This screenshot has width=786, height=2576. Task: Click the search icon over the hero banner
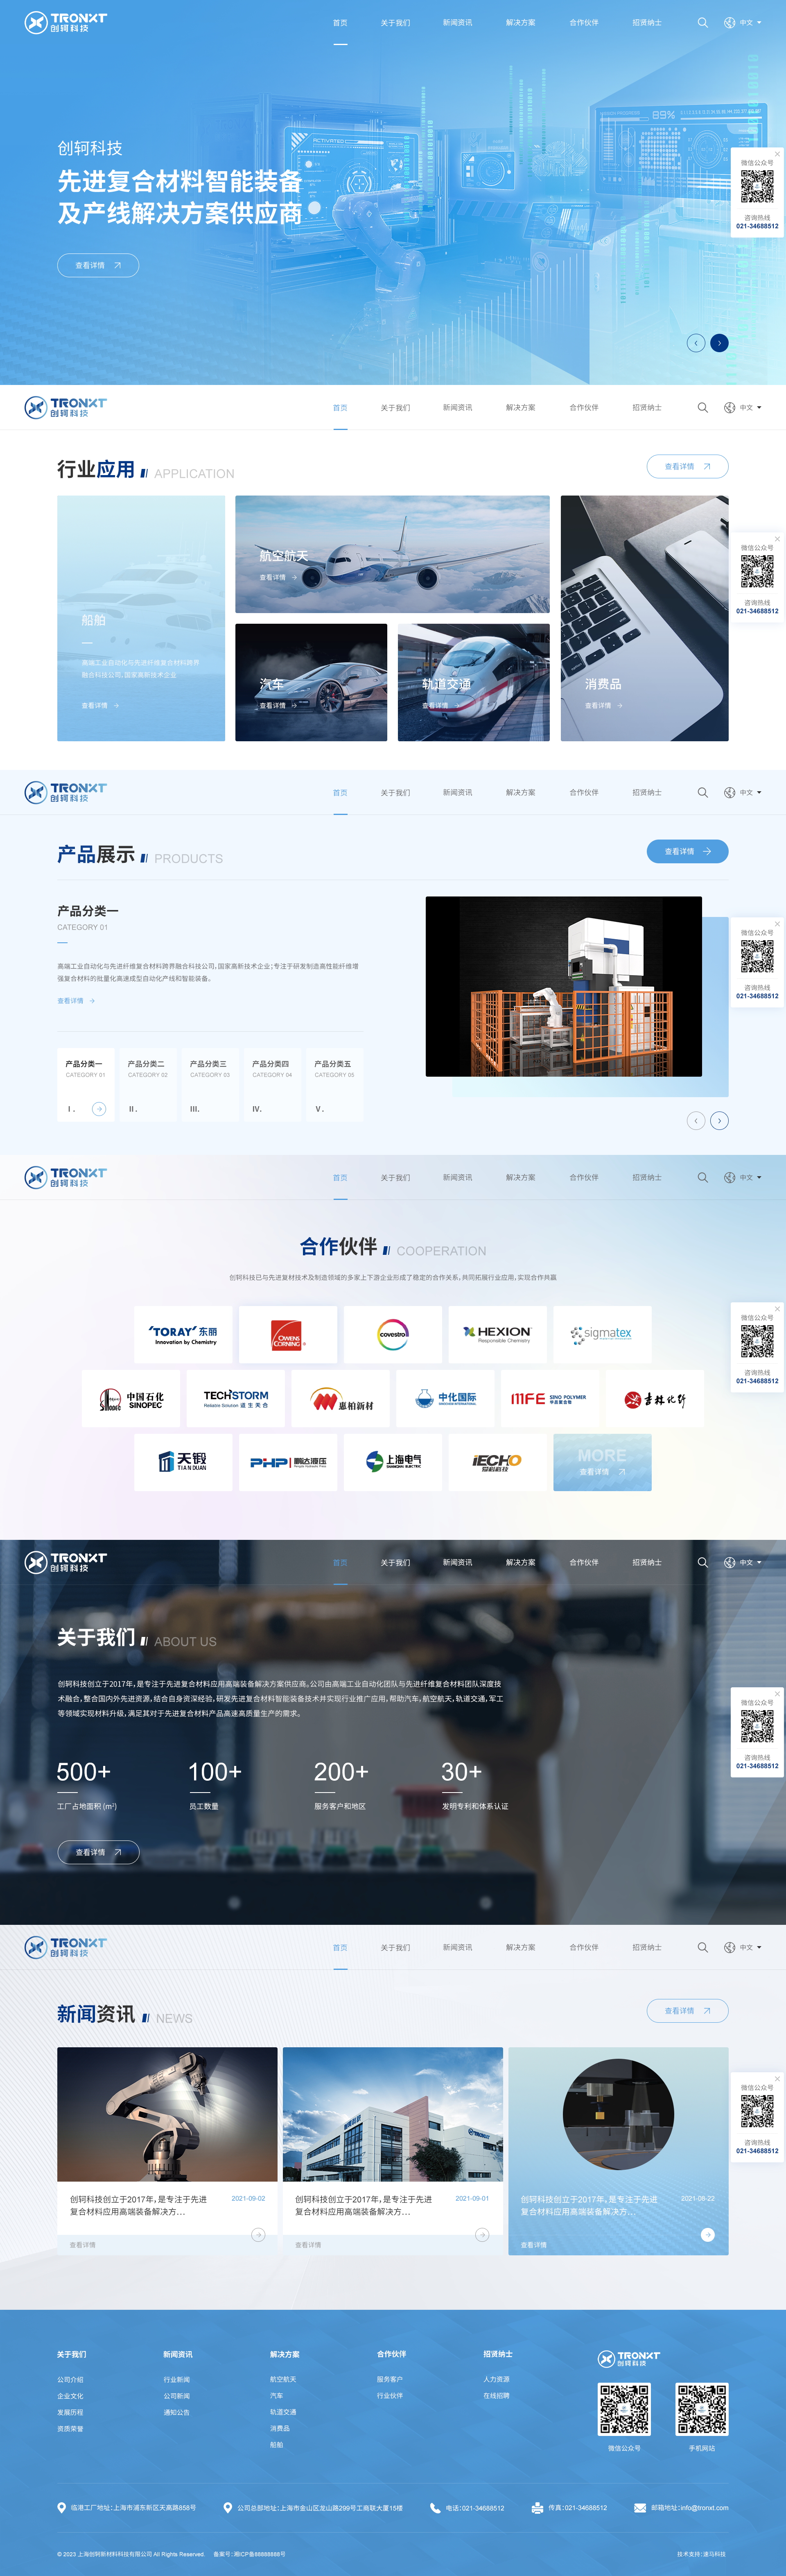(x=702, y=22)
